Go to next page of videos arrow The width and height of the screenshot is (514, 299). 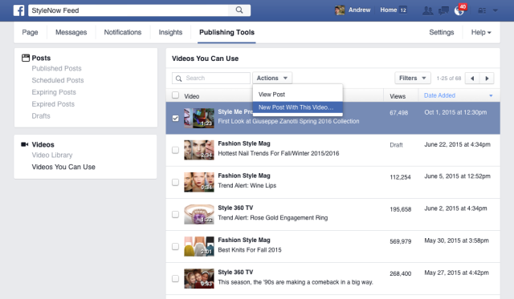(x=487, y=79)
